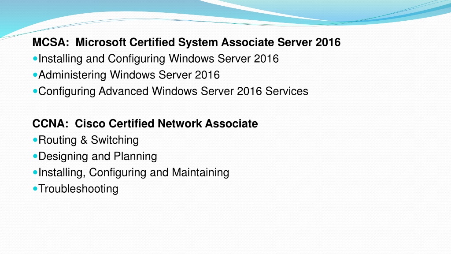Screen dimensions: 451x254
Task: Select the Designing and Planning line
Action: click(97, 157)
